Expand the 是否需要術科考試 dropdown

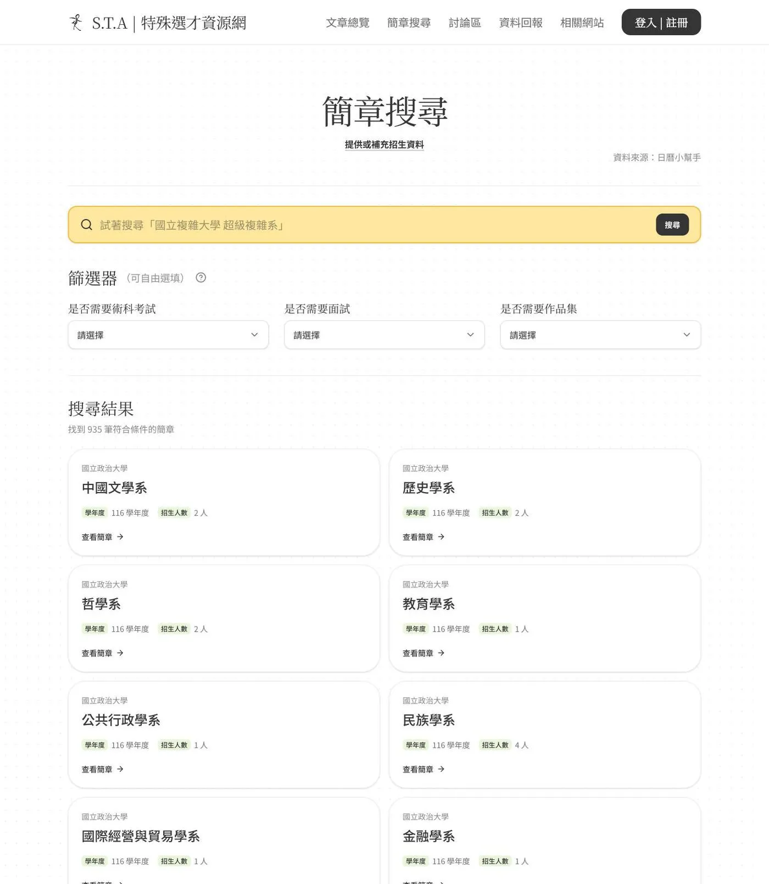(168, 335)
